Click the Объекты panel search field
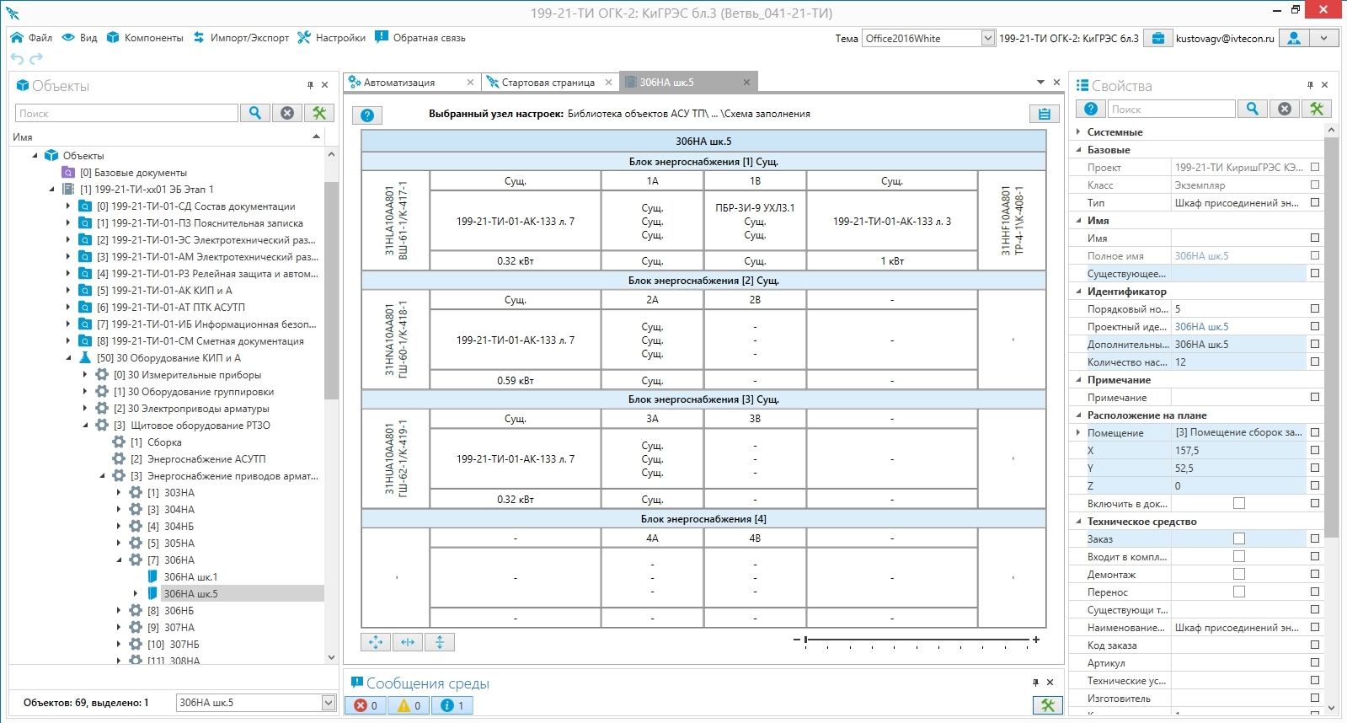1347x723 pixels. [126, 113]
